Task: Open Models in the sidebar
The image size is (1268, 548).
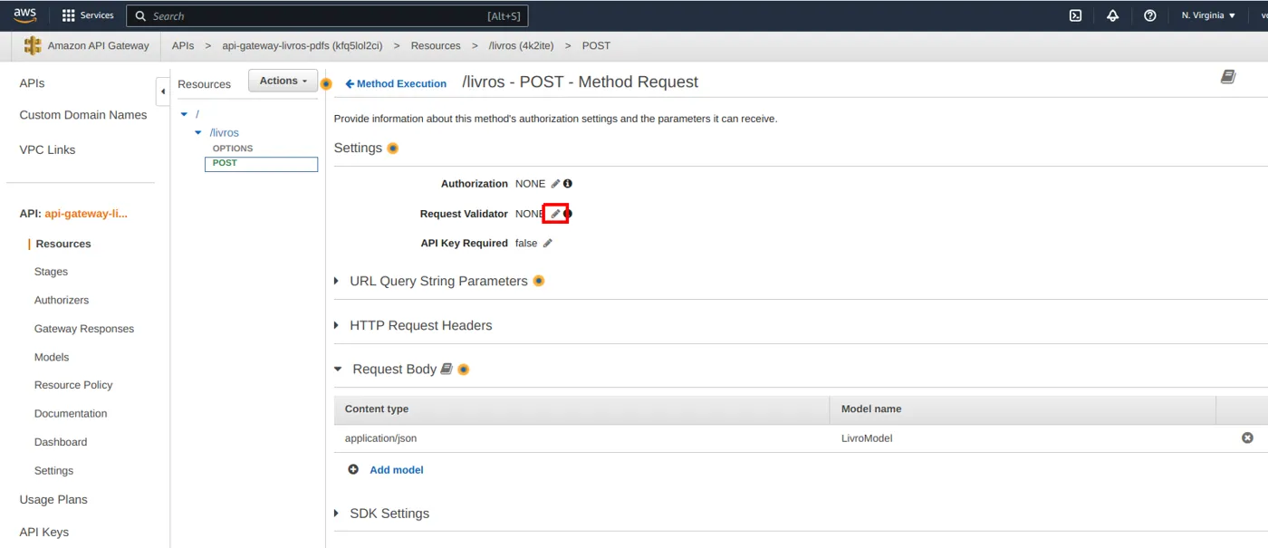Action: 52,357
